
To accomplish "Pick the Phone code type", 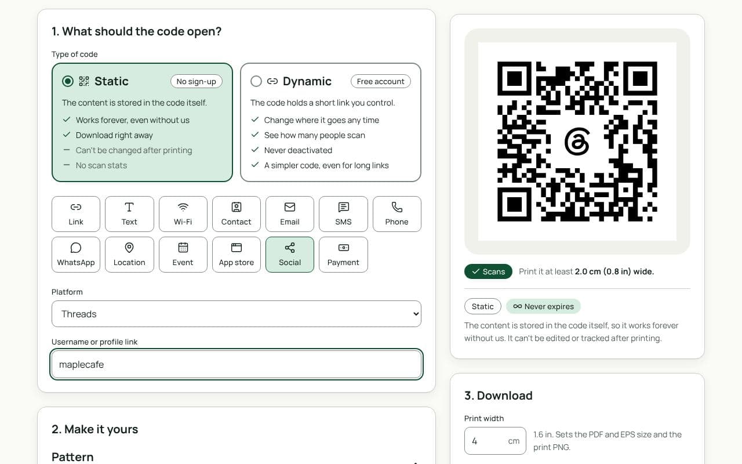I will click(397, 214).
